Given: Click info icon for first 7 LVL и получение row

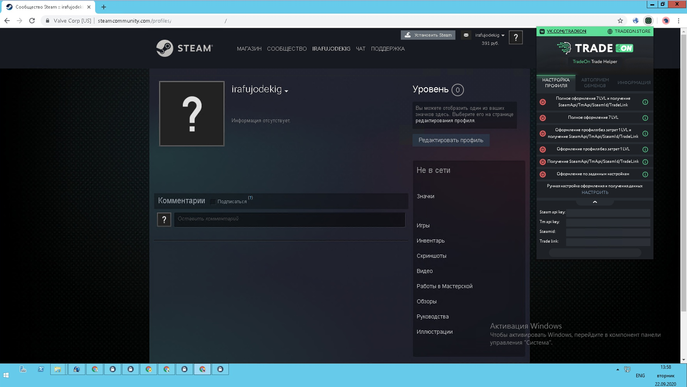Looking at the screenshot, I should 645,102.
